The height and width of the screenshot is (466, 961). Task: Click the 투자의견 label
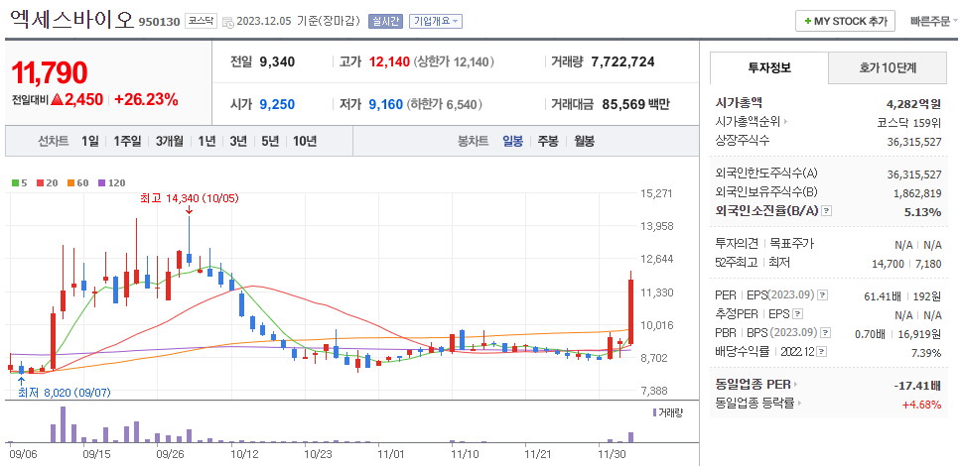pos(738,244)
